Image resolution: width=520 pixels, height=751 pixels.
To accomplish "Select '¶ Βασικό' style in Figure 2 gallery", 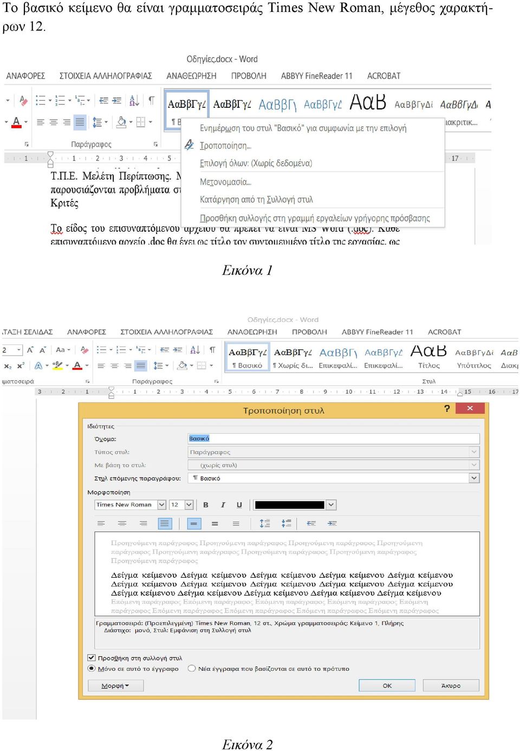I will tap(248, 357).
